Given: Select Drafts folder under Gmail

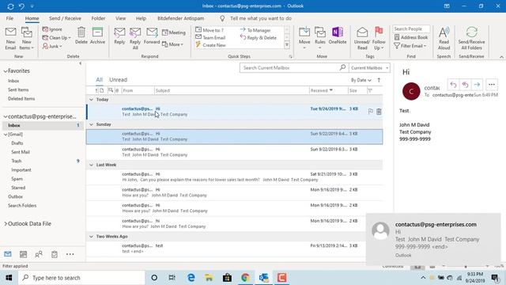Looking at the screenshot, I should [x=17, y=142].
